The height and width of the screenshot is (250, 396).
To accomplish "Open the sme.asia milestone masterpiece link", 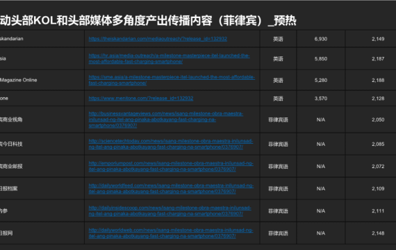I will click(172, 80).
